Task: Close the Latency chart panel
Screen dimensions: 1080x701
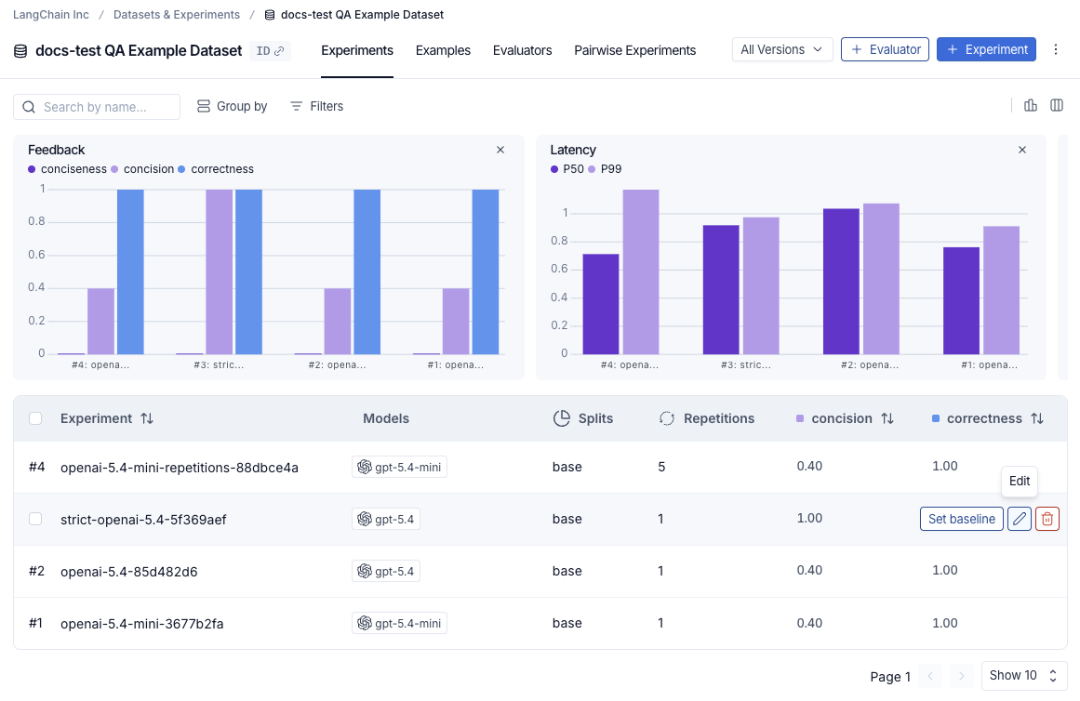Action: tap(1022, 150)
